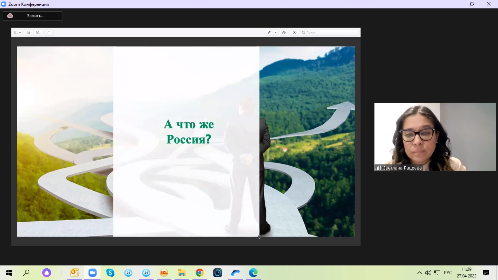The height and width of the screenshot is (280, 498).
Task: Click the slide text А что же Россия?
Action: pyautogui.click(x=189, y=132)
